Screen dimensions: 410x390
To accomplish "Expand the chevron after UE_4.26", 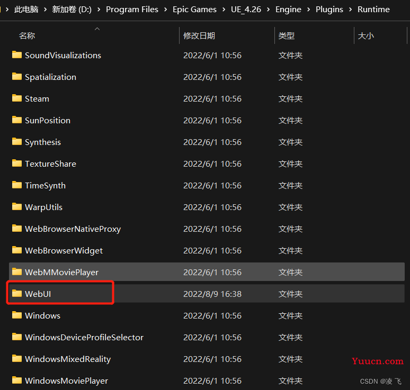I will tap(268, 10).
